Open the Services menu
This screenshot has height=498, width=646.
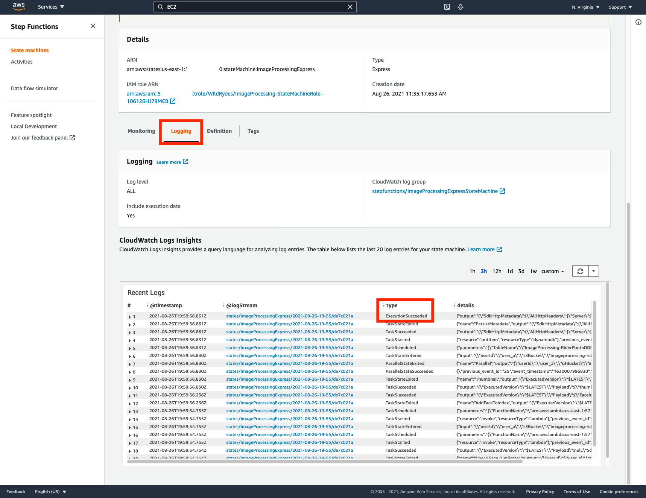(x=51, y=7)
